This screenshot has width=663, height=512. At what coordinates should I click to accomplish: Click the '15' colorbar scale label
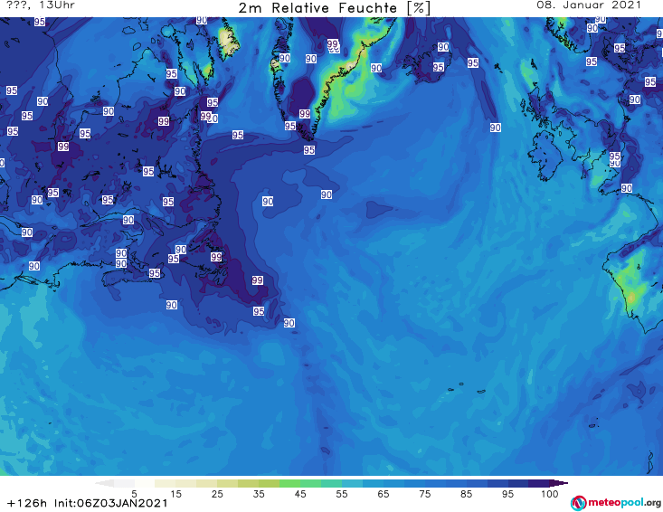175,494
